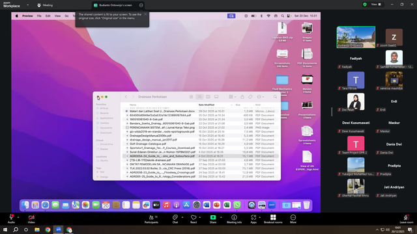The height and width of the screenshot is (234, 417).
Task: Select the zoom baa02 participant tile
Action: pyautogui.click(x=394, y=37)
